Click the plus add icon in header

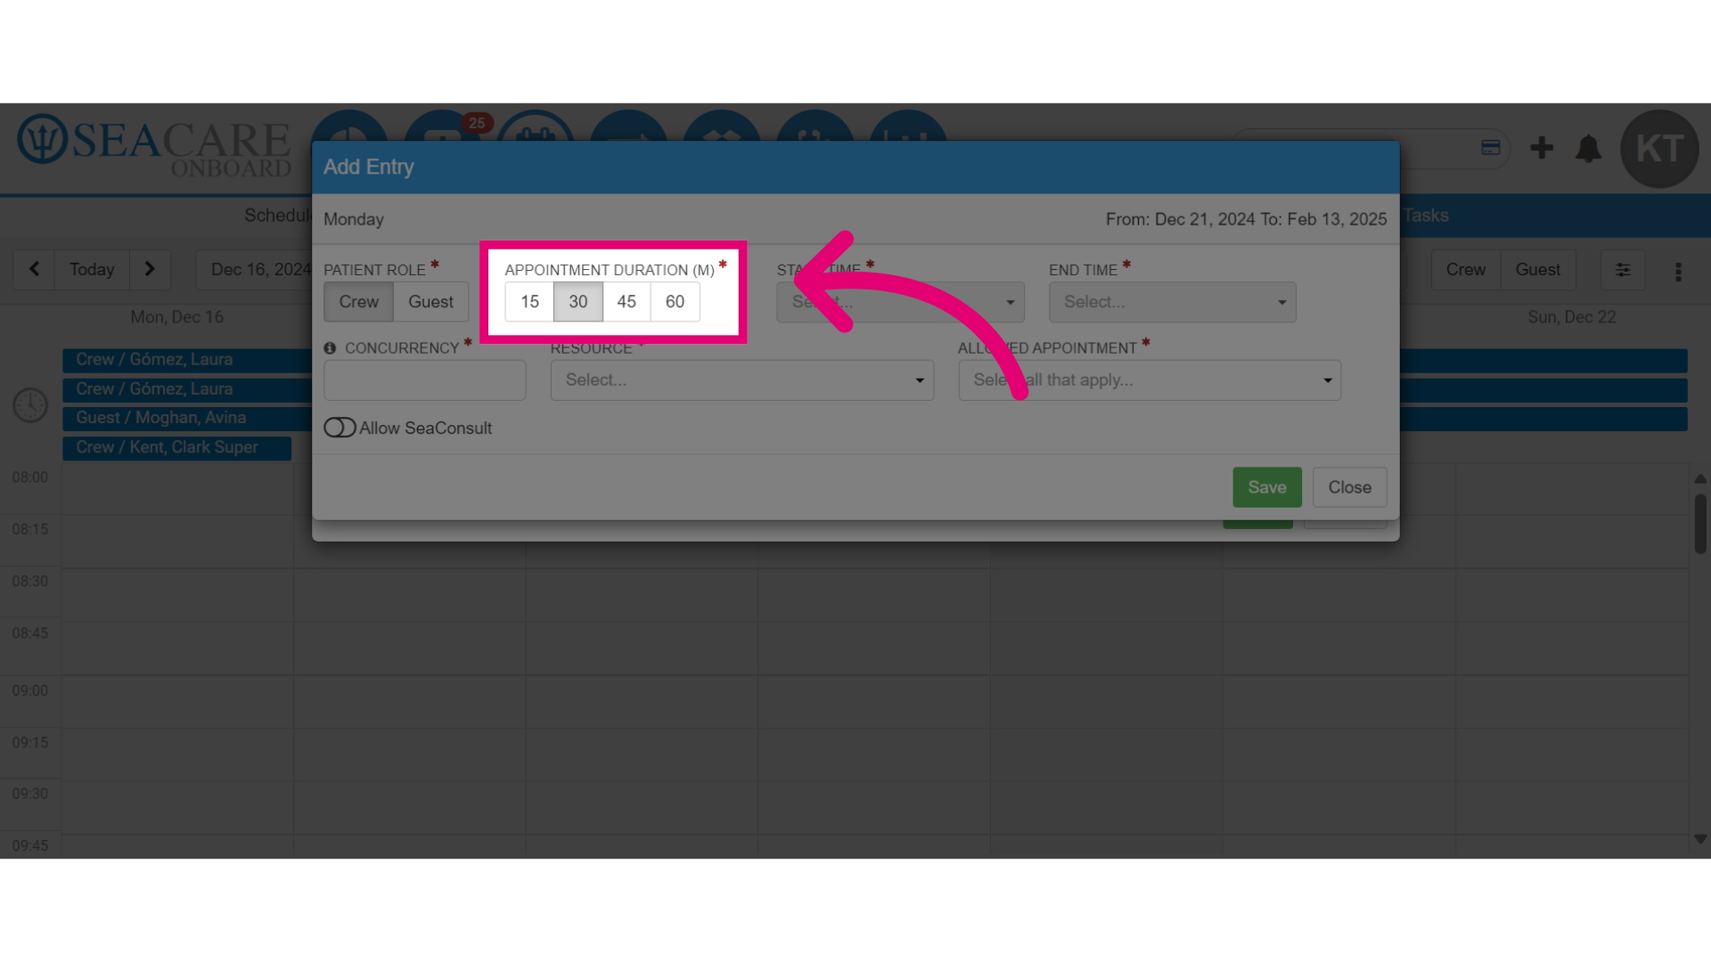(1542, 148)
